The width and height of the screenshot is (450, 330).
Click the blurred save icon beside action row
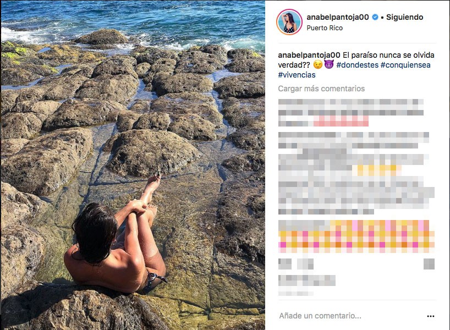[x=429, y=263]
